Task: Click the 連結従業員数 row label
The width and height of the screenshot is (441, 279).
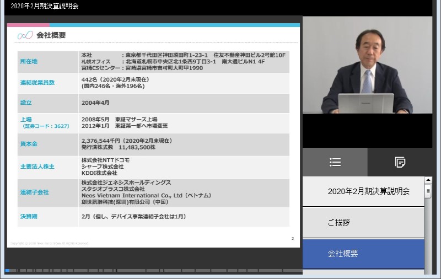Action: click(x=37, y=83)
